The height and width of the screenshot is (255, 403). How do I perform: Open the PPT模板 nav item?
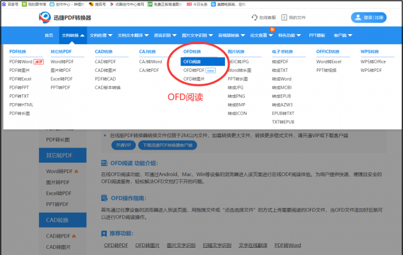pos(317,35)
